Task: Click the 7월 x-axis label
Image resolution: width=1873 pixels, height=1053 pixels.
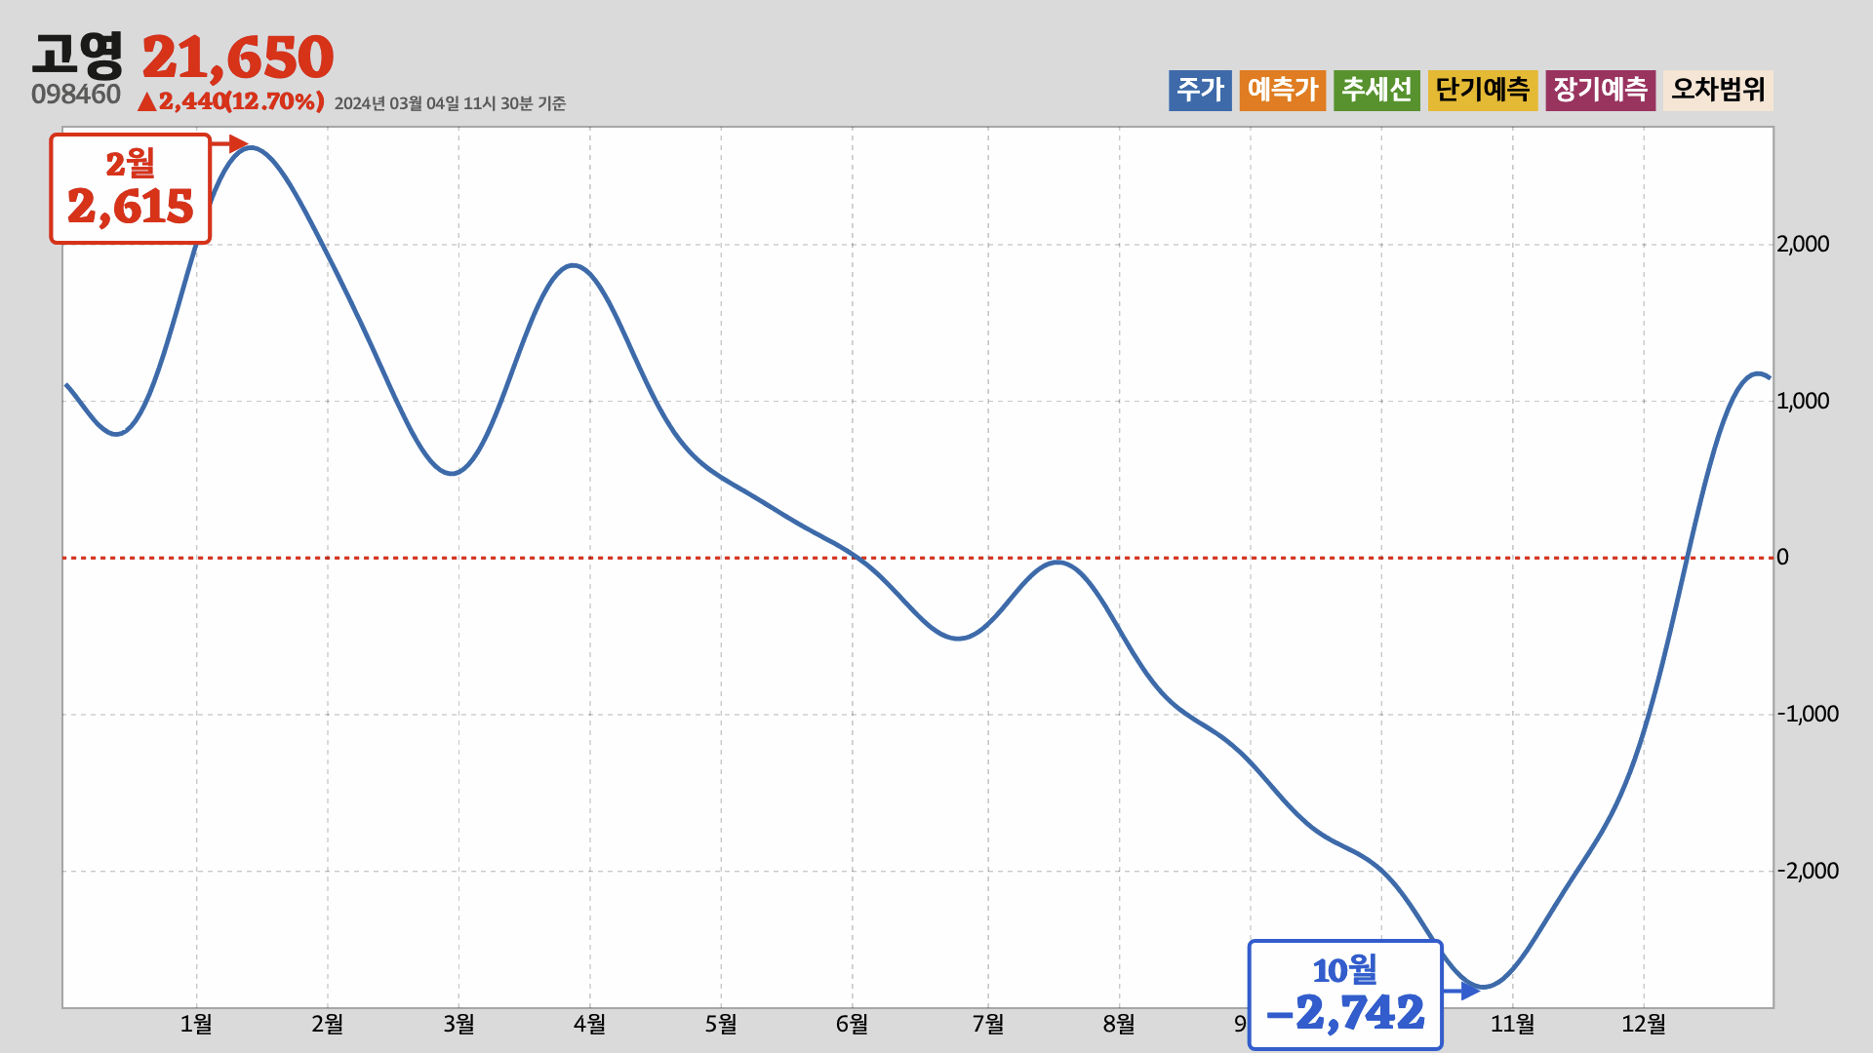Action: tap(987, 1024)
